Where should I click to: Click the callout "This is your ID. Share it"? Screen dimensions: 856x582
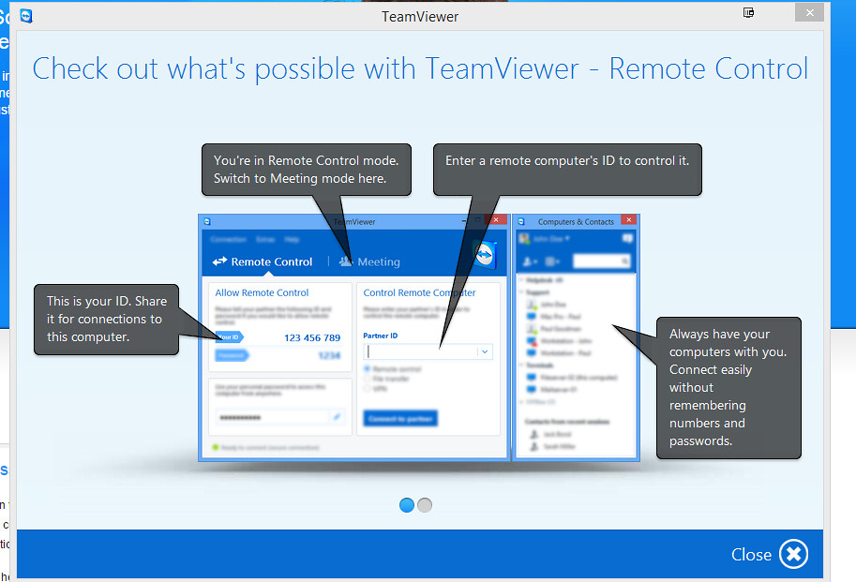coord(107,319)
